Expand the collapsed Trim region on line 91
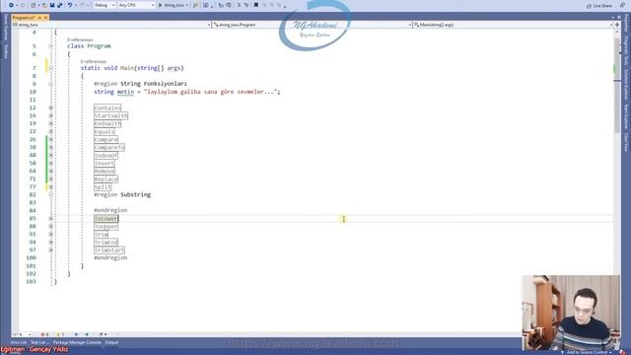Viewport: 631px width, 355px height. pos(51,235)
